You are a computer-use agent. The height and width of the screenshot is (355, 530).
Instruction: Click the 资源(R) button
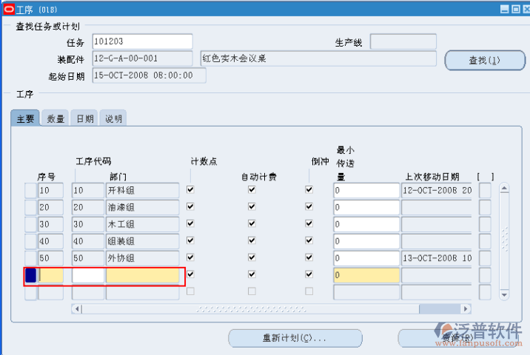460,338
